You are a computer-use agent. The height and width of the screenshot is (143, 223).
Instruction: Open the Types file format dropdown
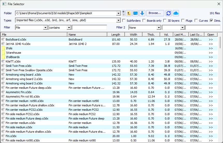pos(119,20)
